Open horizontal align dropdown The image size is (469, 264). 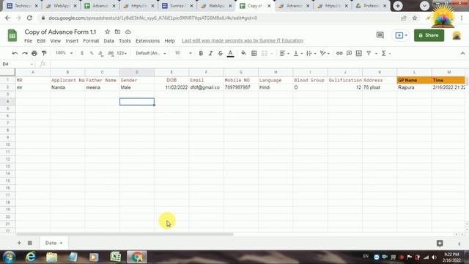(x=284, y=54)
